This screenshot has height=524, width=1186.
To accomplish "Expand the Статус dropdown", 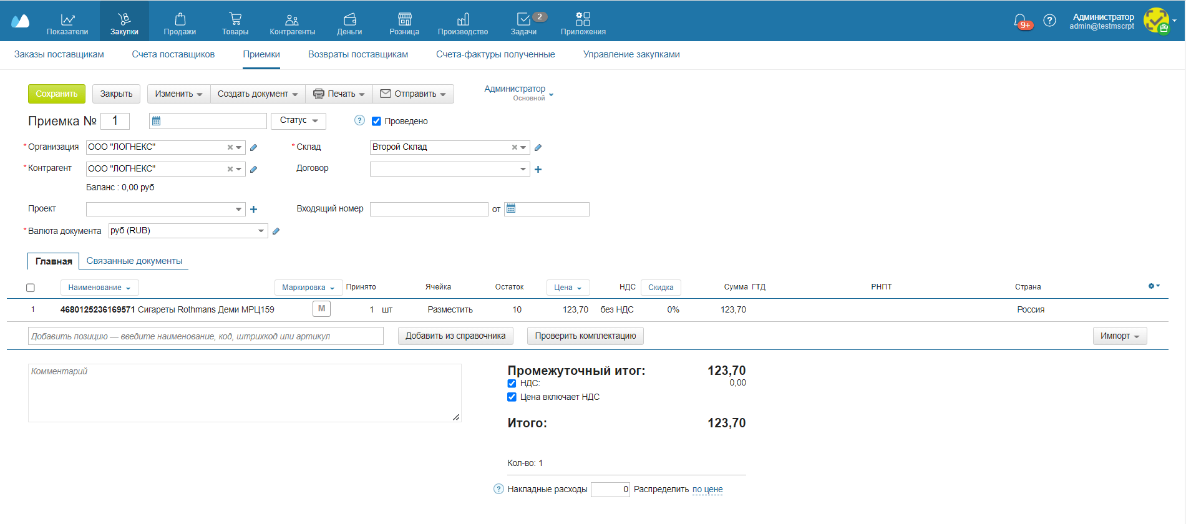I will click(x=298, y=120).
